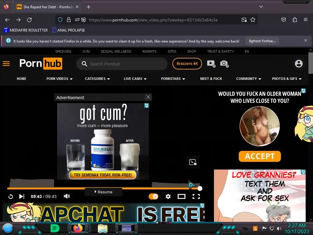Close the Advertisement overlay
The image size is (313, 235).
click(x=148, y=97)
